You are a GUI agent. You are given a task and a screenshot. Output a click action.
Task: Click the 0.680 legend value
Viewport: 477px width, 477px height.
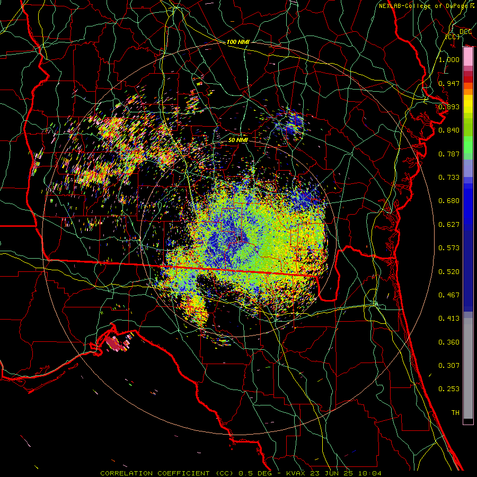[x=449, y=201]
